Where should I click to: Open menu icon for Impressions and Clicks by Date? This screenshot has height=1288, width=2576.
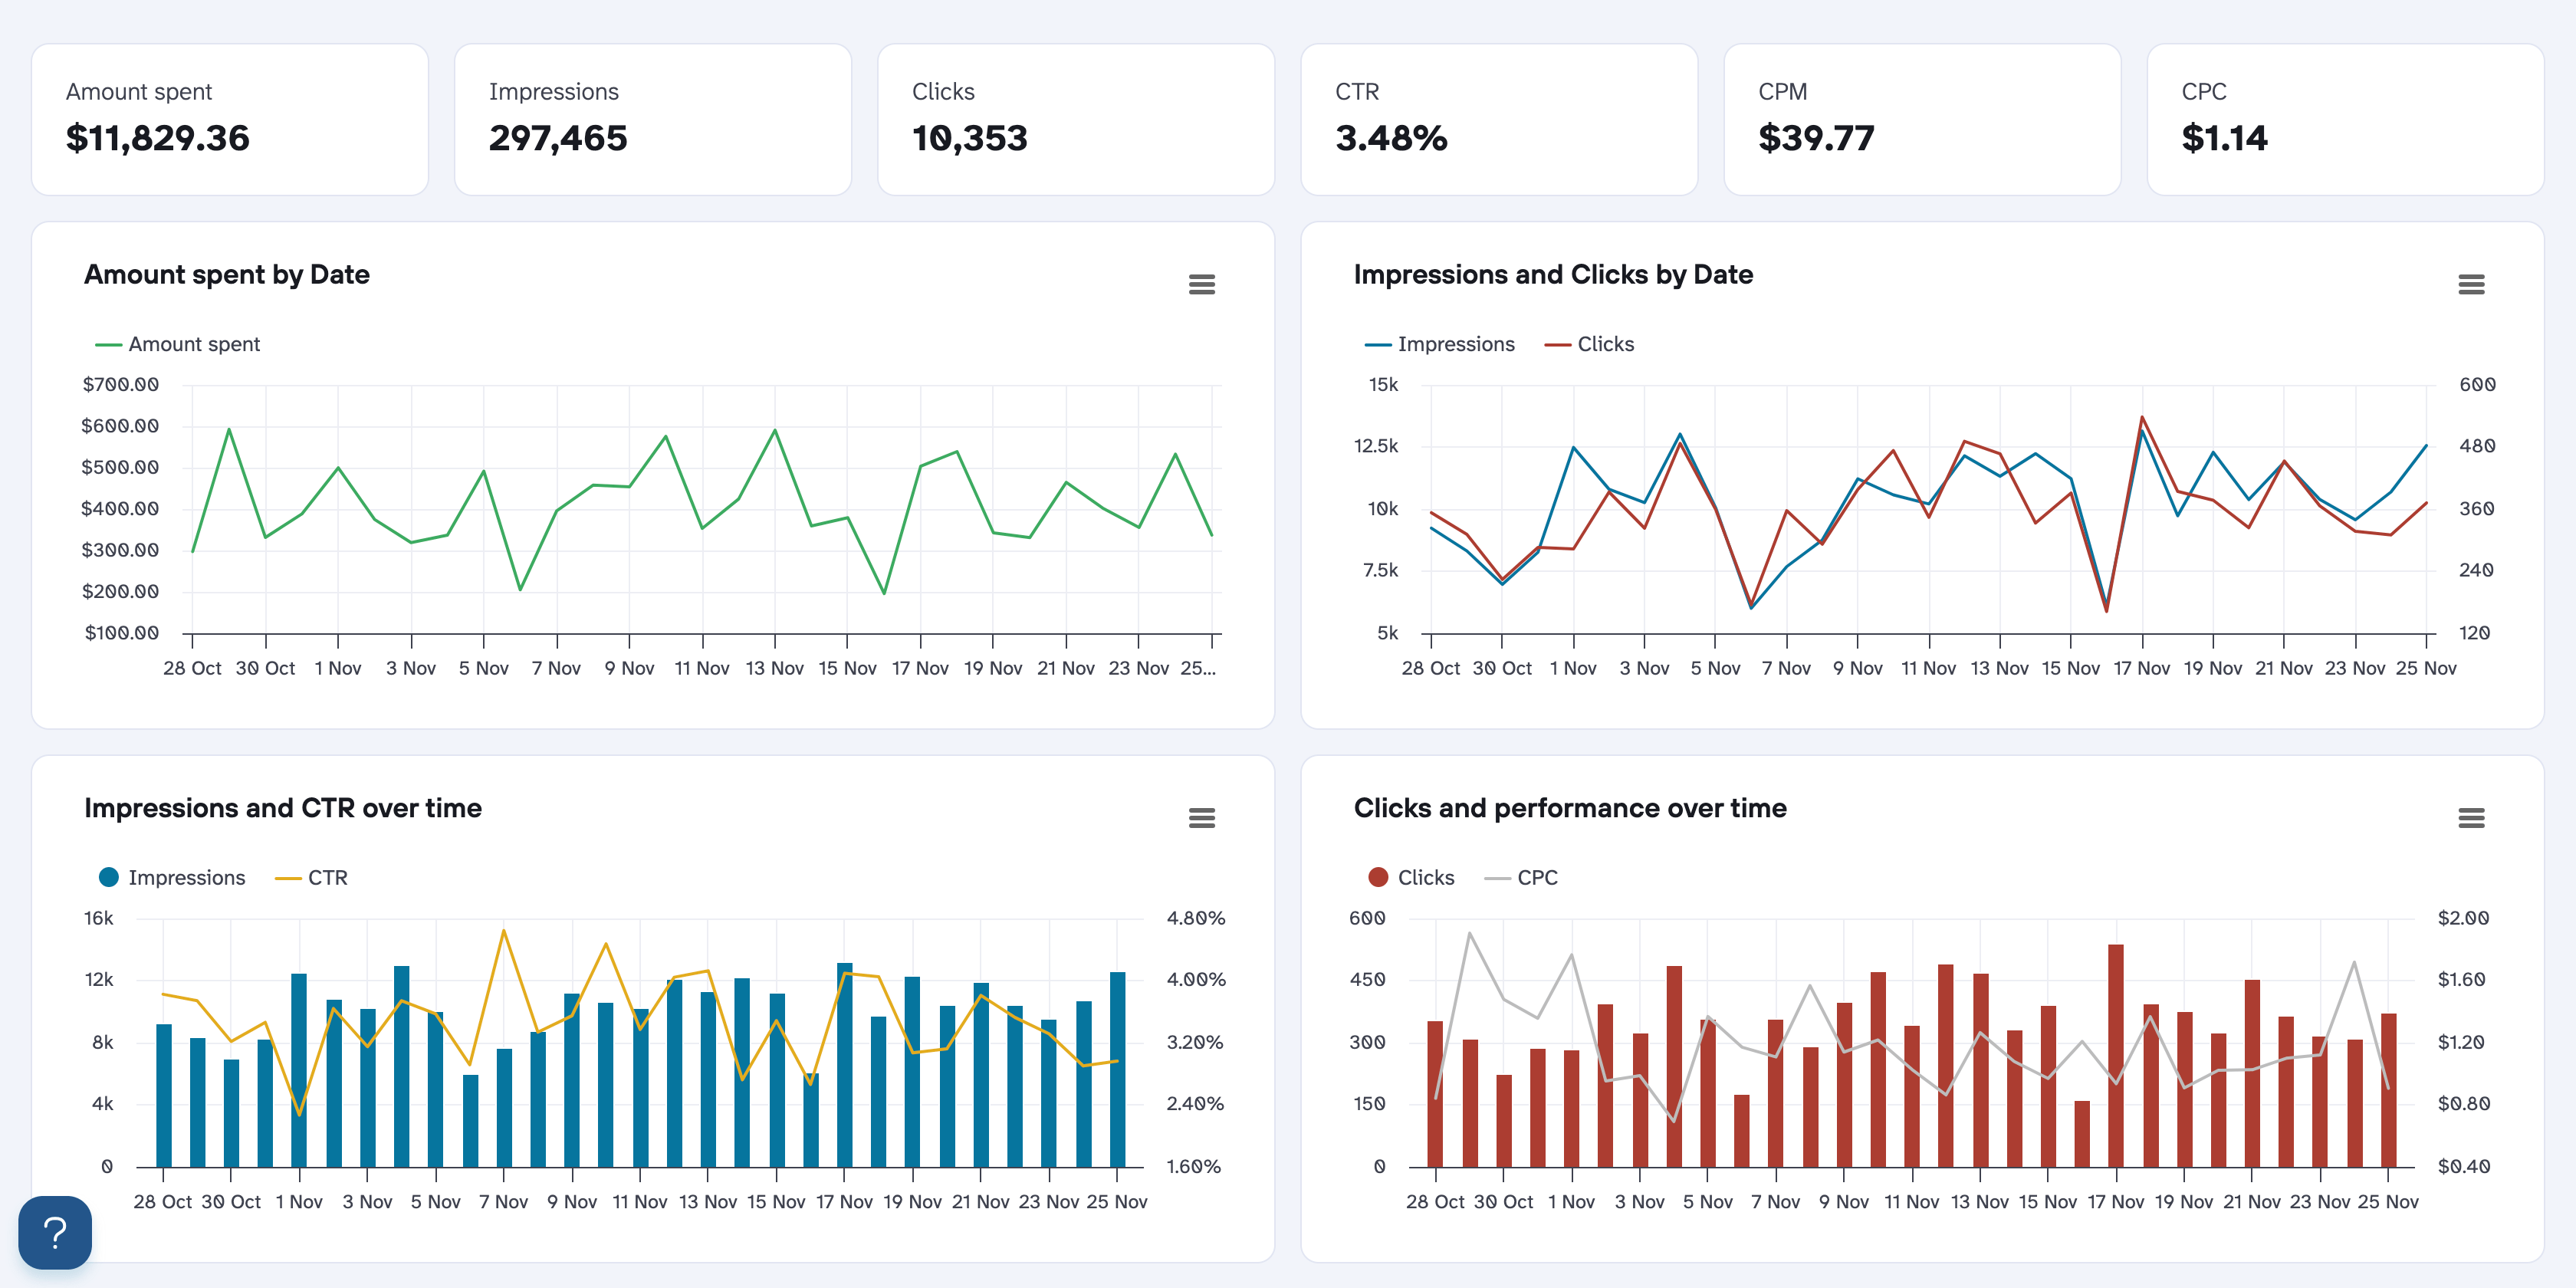[2470, 285]
